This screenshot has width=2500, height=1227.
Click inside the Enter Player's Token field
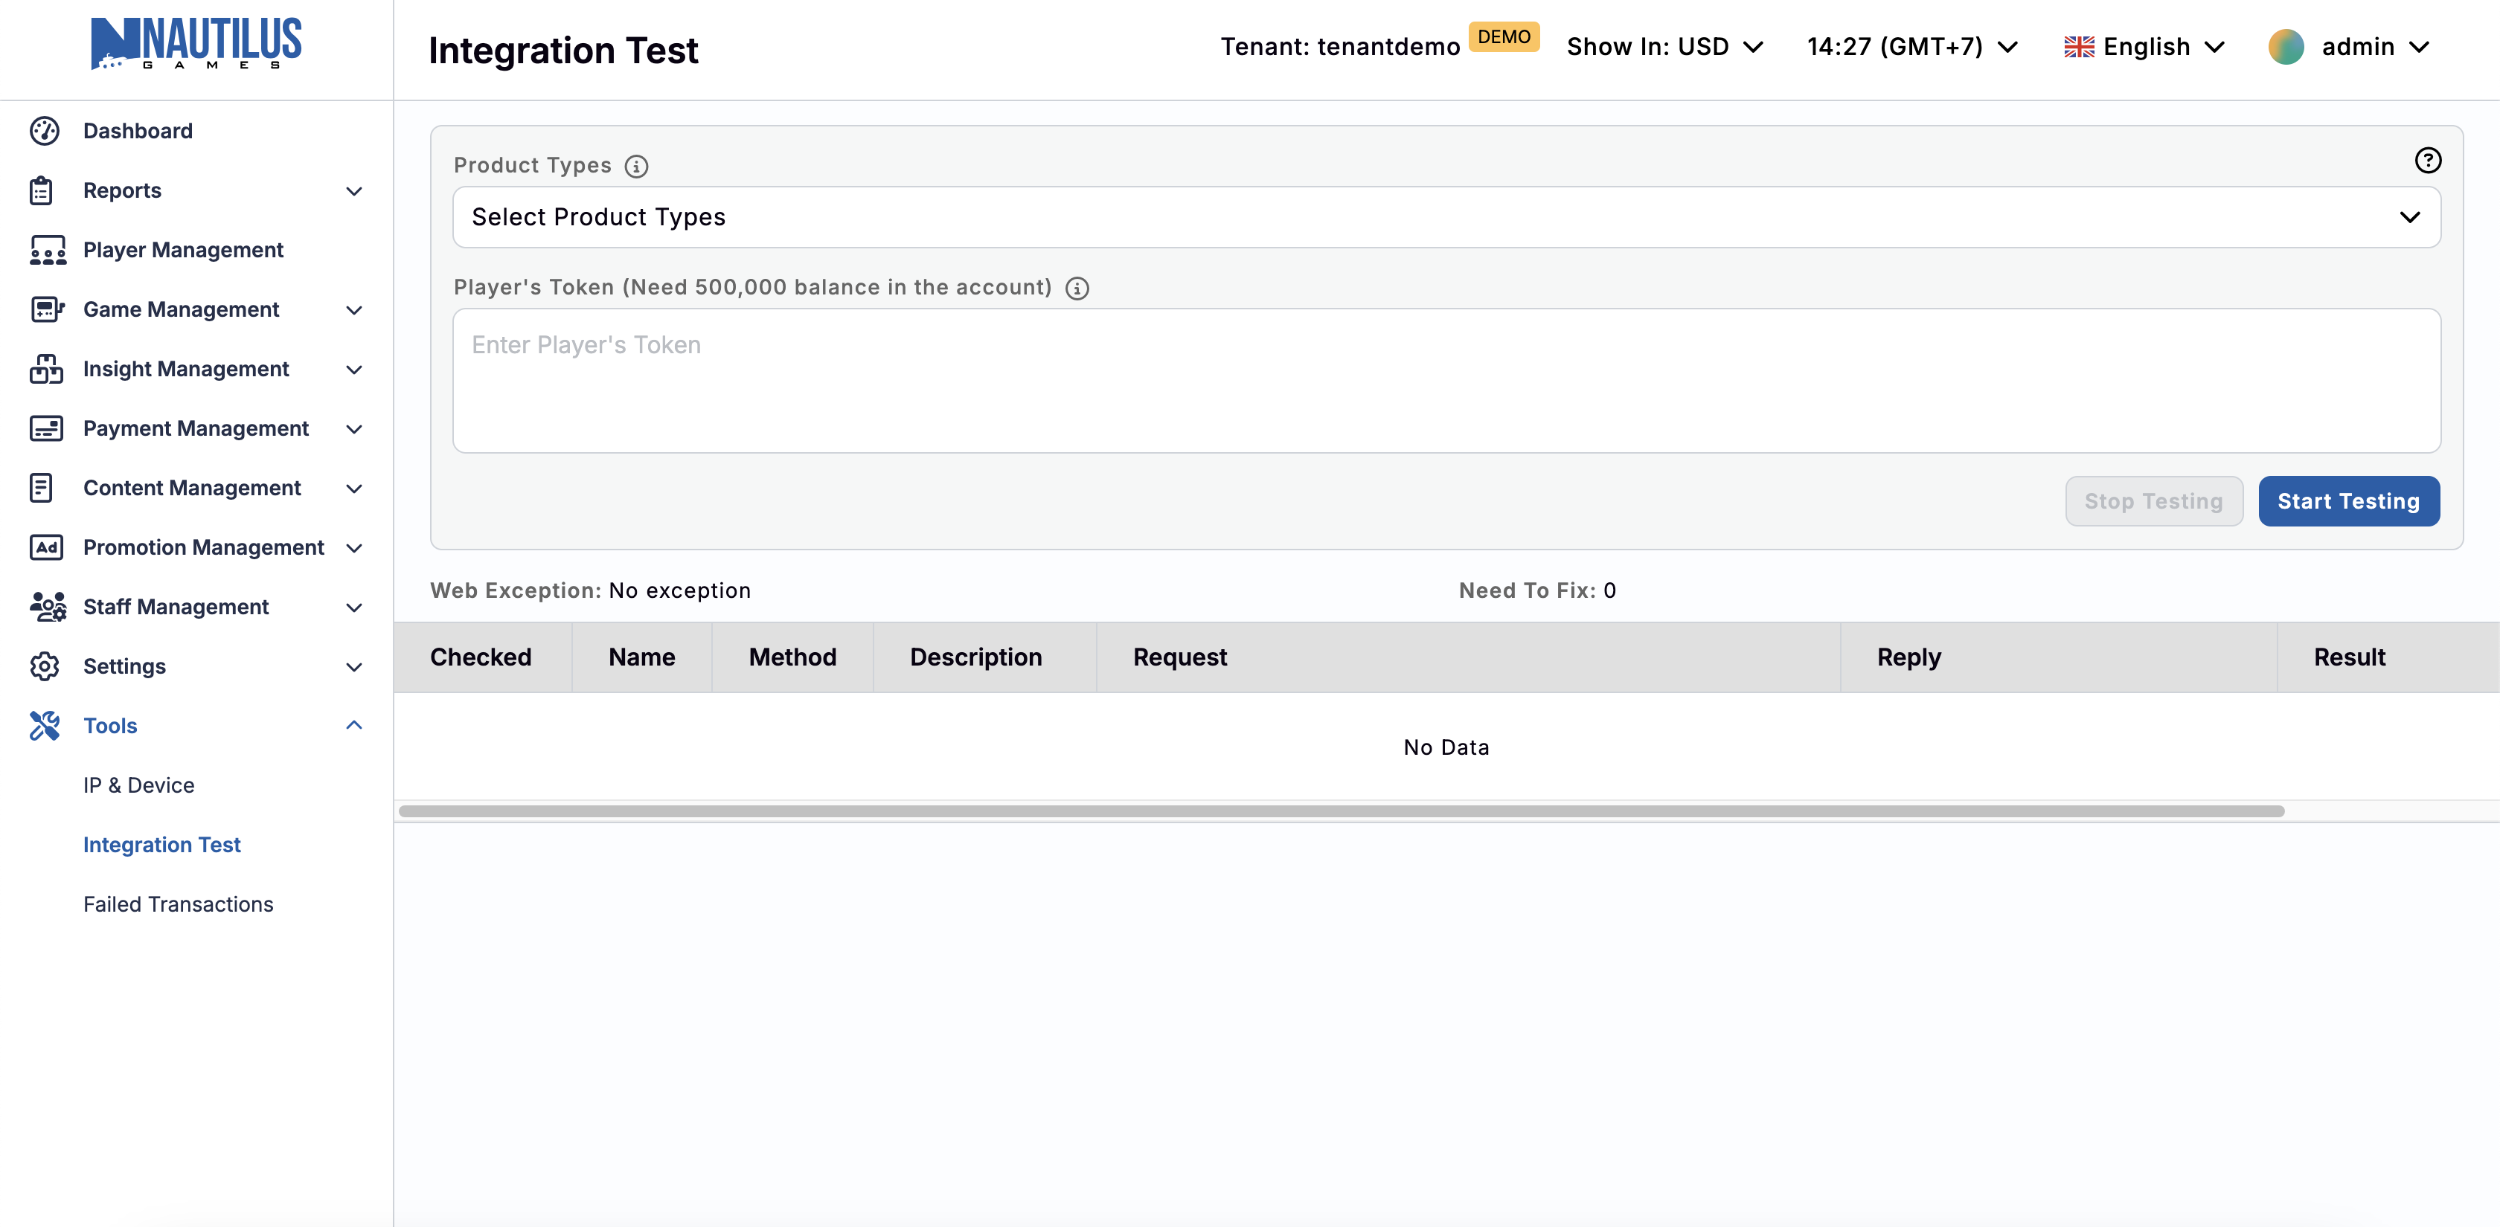pyautogui.click(x=1446, y=381)
